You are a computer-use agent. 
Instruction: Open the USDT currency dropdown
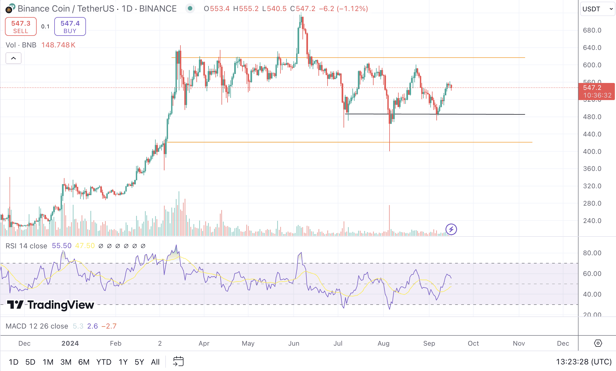(598, 9)
